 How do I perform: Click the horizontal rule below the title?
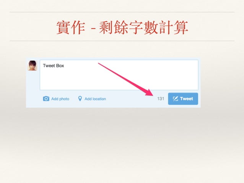click(122, 41)
